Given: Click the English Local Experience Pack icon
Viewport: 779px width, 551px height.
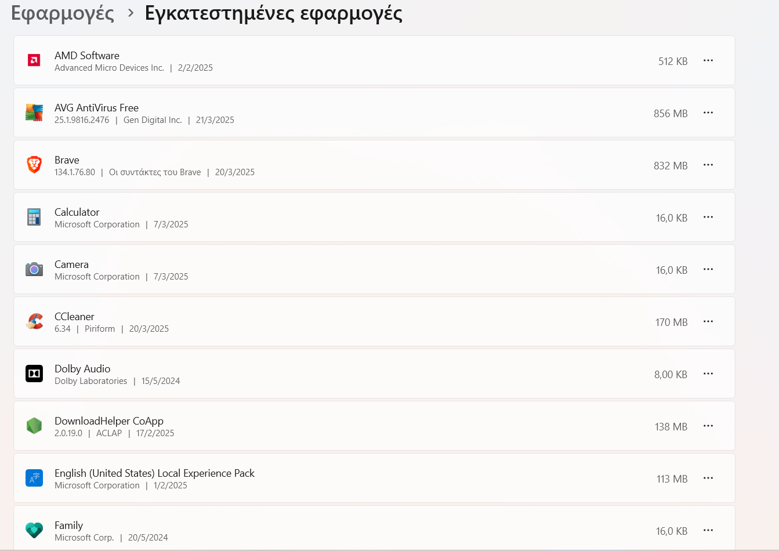Looking at the screenshot, I should [34, 478].
